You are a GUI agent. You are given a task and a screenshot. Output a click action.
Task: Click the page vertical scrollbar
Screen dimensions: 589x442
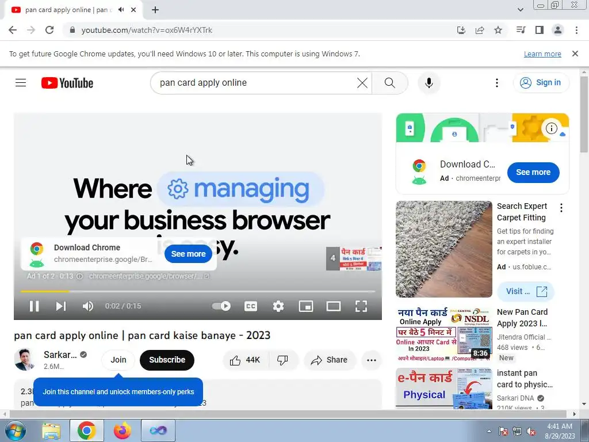[x=584, y=115]
